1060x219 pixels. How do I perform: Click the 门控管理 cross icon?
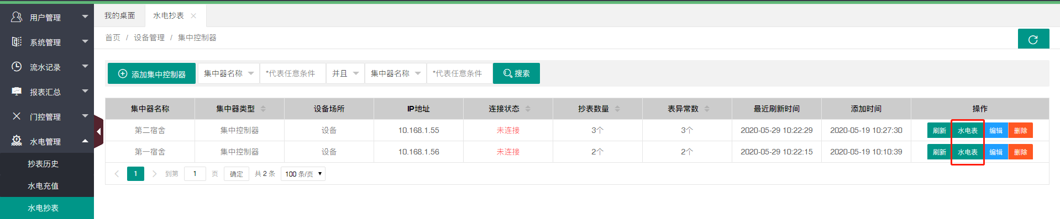pos(17,116)
